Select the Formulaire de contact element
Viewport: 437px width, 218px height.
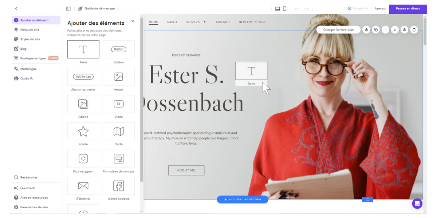(119, 158)
